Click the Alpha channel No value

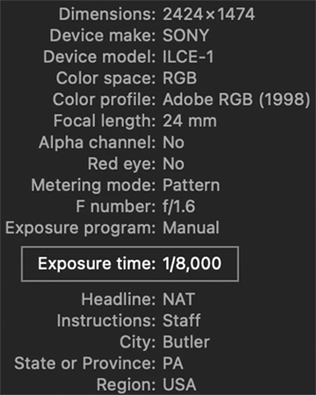(173, 142)
